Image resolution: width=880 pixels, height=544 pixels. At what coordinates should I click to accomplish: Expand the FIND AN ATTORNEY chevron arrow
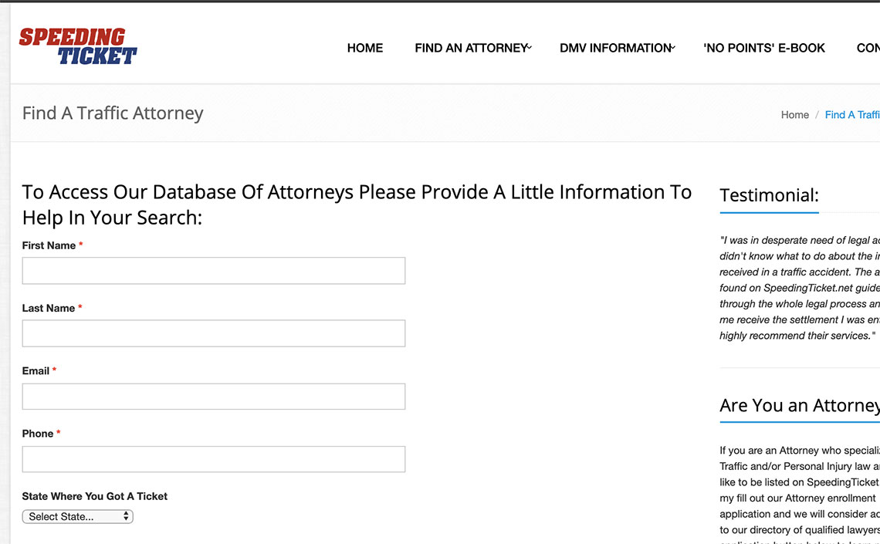click(530, 48)
